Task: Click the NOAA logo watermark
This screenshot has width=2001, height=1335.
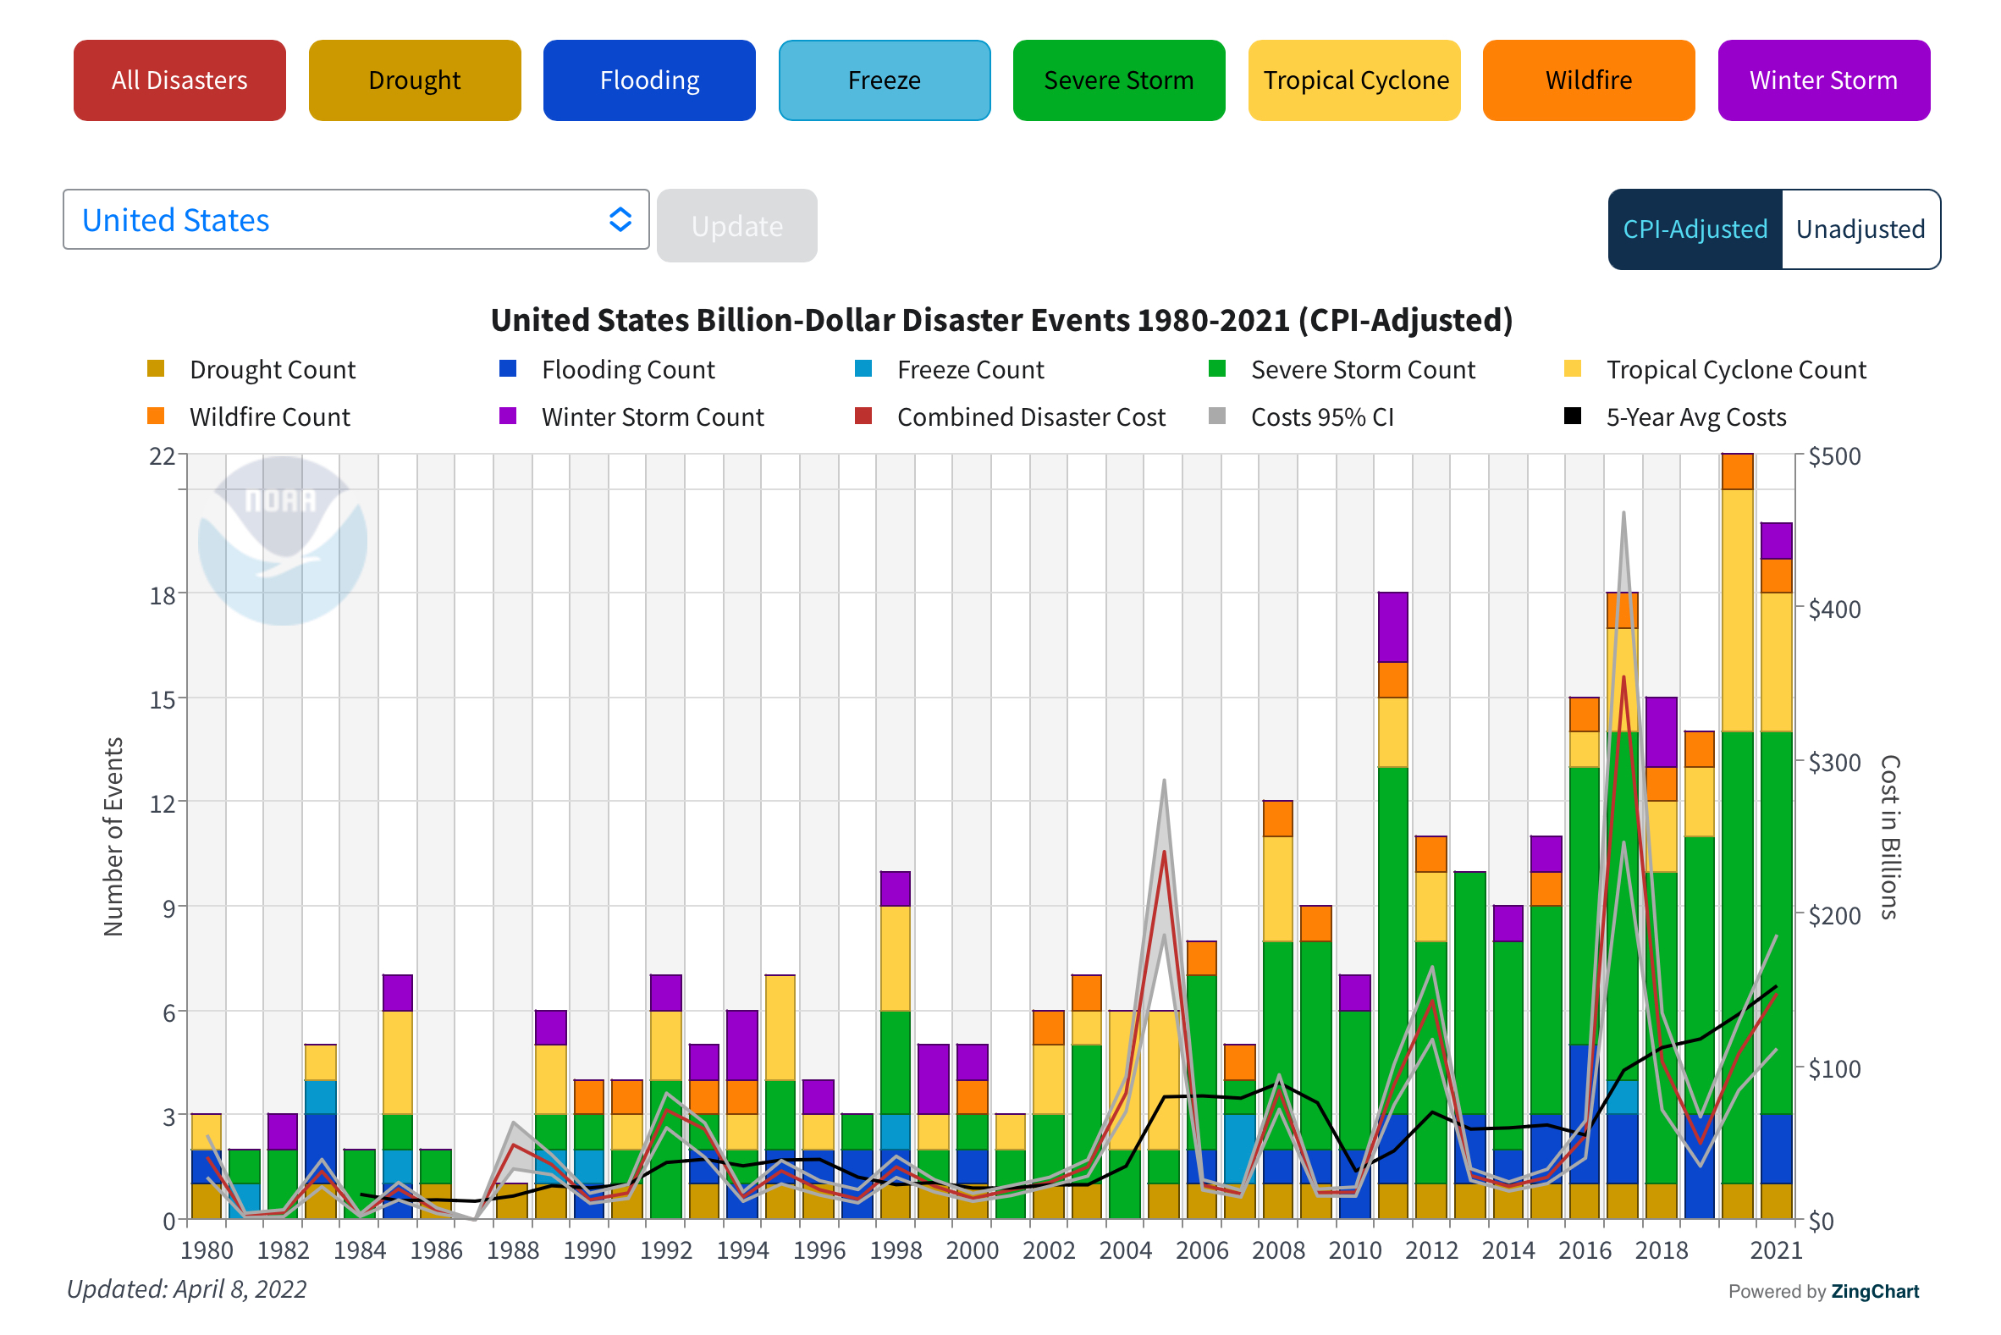Action: tap(283, 540)
